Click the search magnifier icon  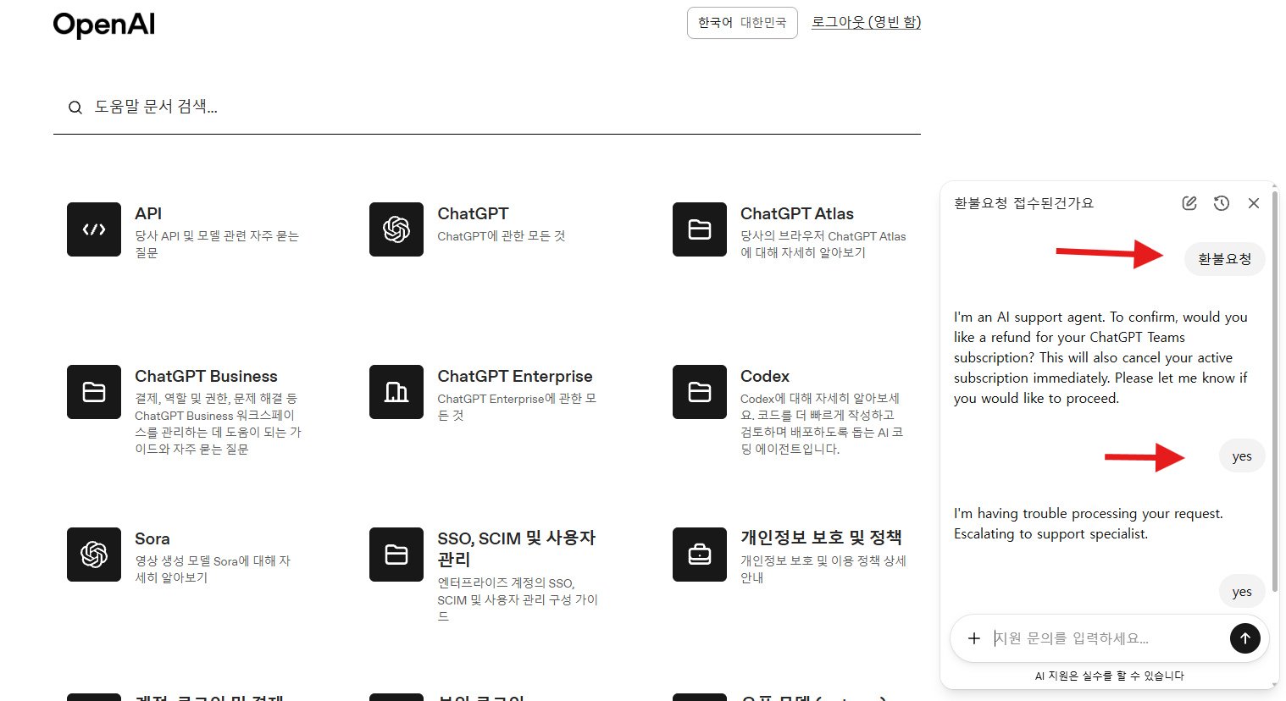click(75, 108)
